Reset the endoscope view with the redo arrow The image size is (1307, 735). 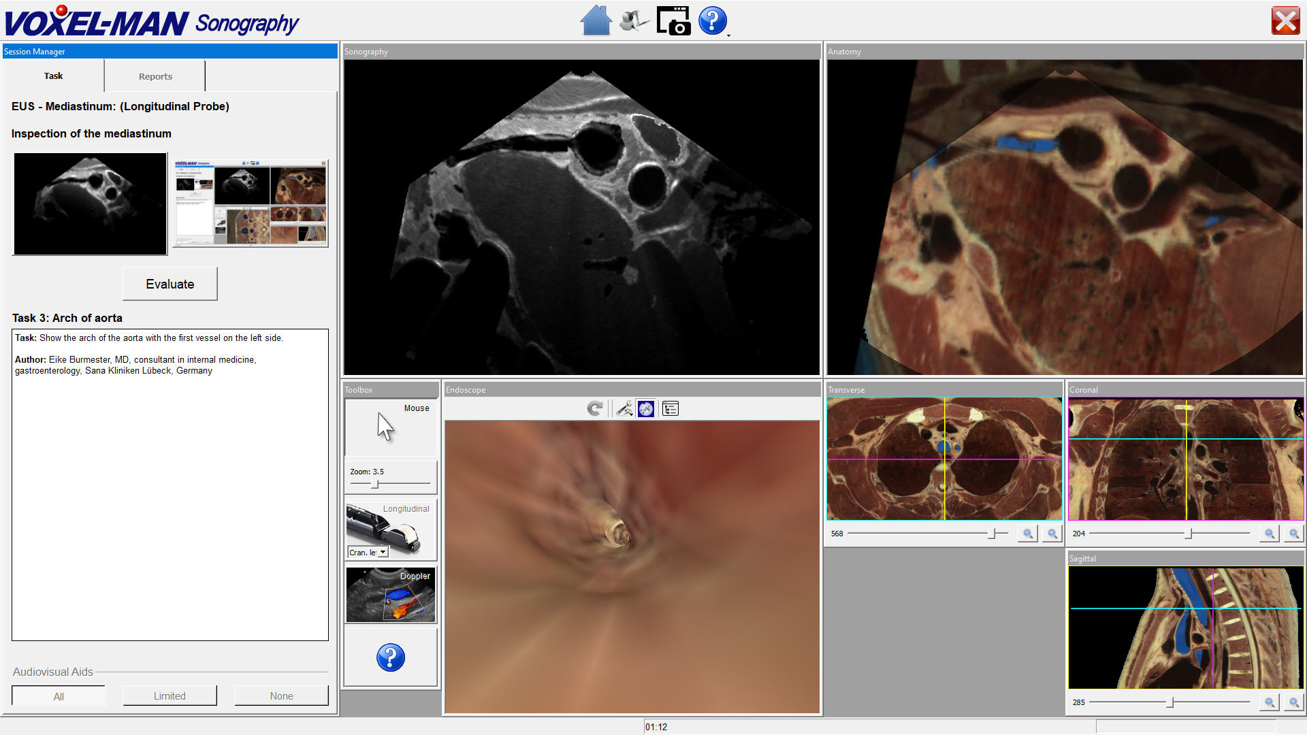(595, 408)
